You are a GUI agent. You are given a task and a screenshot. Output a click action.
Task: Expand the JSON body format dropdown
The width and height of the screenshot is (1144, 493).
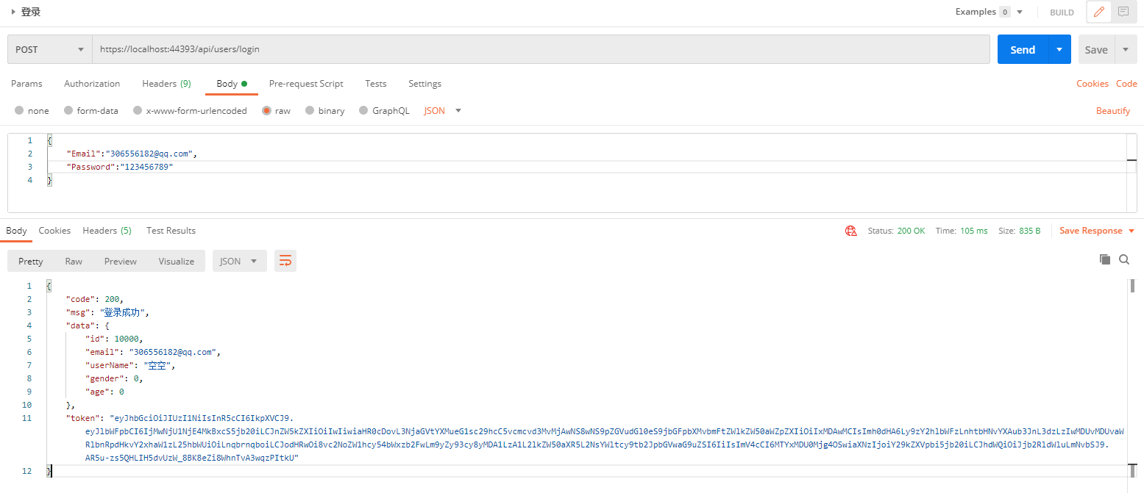coord(443,111)
